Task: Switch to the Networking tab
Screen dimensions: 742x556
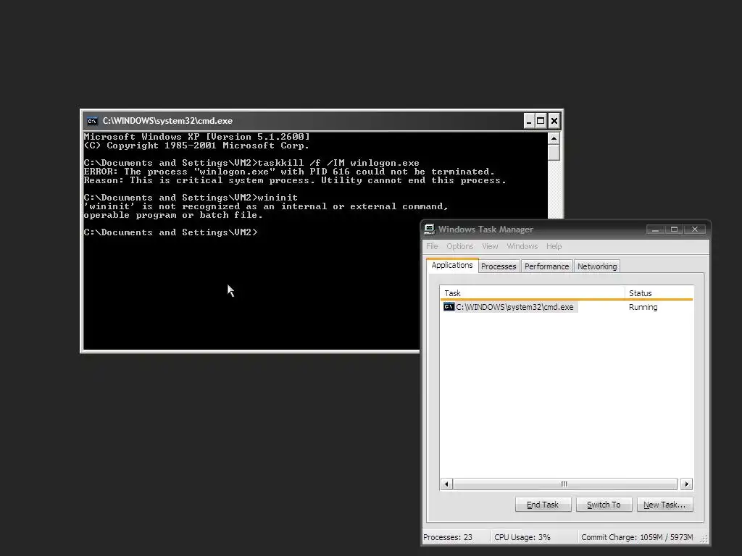Action: [597, 266]
